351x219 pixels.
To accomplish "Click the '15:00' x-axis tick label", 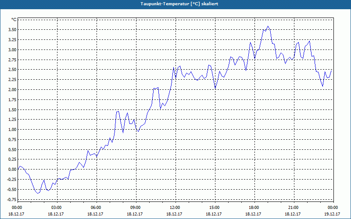I will [x=215, y=208].
